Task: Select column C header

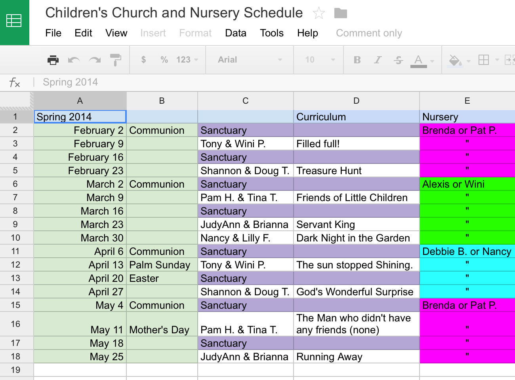Action: pos(246,101)
